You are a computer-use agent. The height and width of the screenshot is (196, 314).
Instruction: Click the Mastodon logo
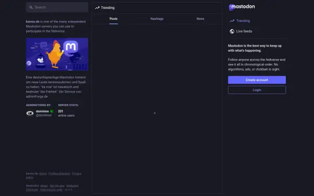click(x=242, y=7)
